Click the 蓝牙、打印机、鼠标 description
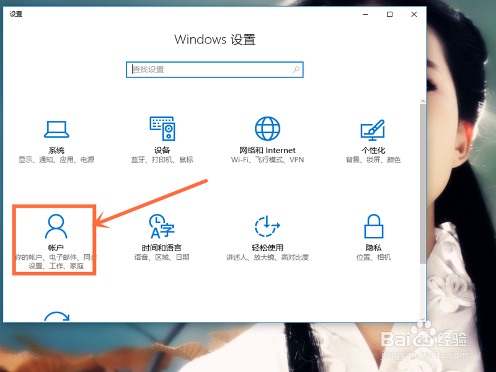 (x=162, y=160)
